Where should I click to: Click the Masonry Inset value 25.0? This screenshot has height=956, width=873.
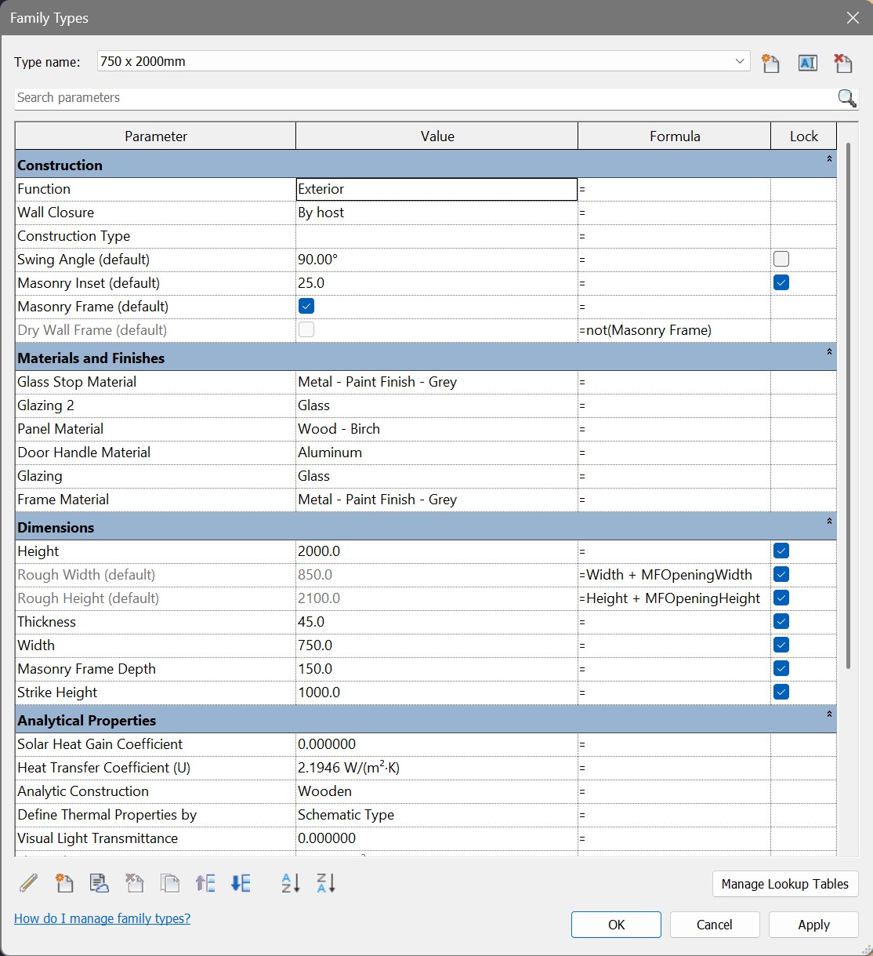pyautogui.click(x=436, y=283)
